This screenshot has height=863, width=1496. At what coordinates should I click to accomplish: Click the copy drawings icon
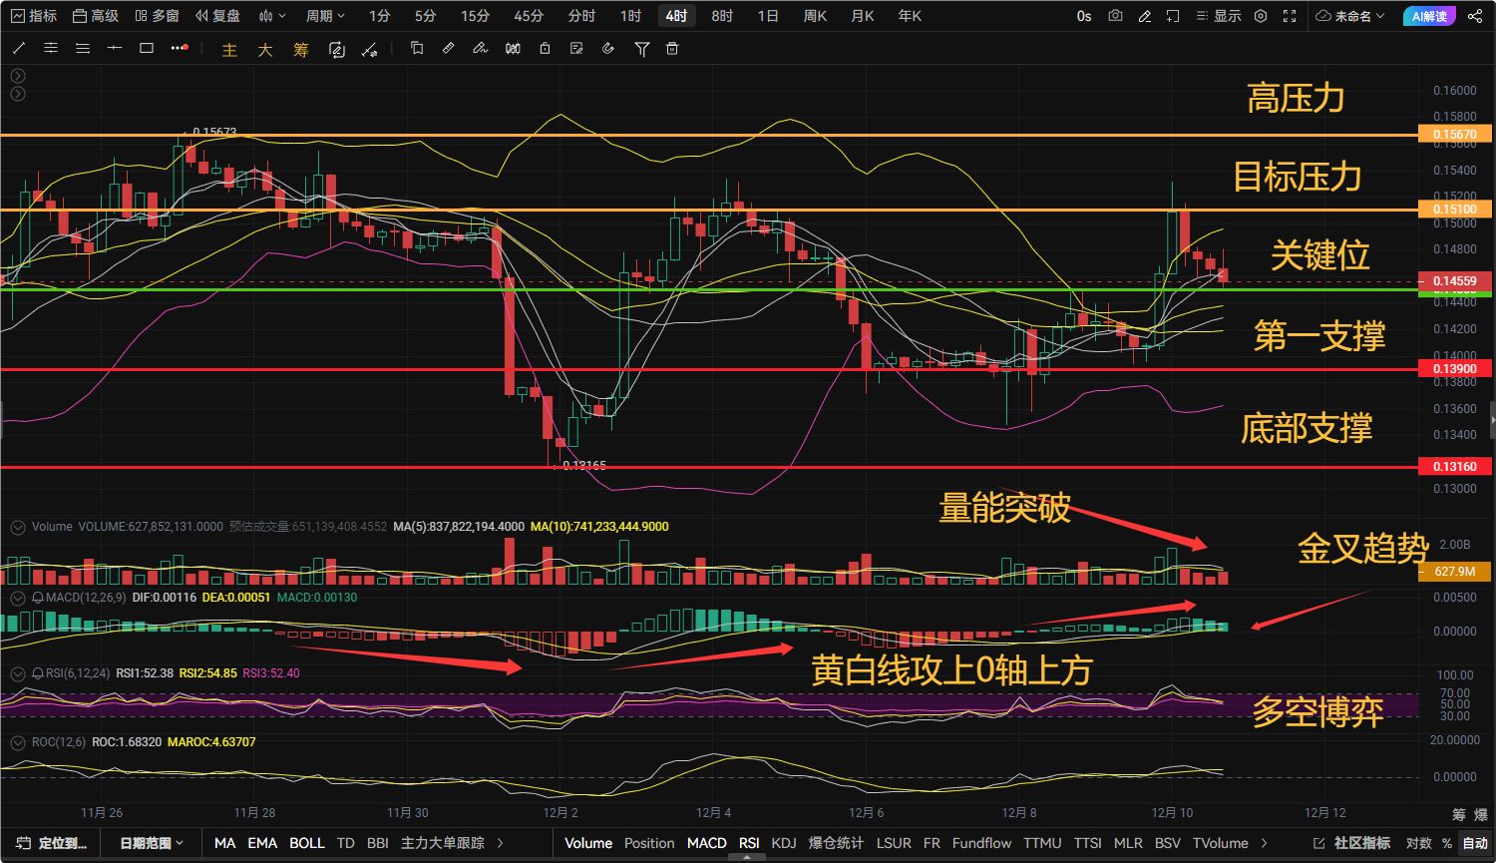click(417, 48)
